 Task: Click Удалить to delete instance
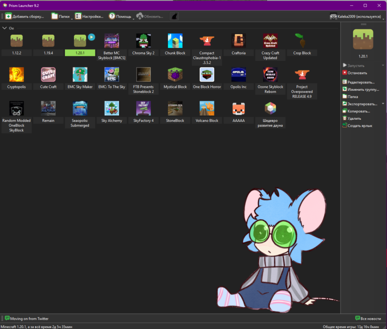point(352,118)
